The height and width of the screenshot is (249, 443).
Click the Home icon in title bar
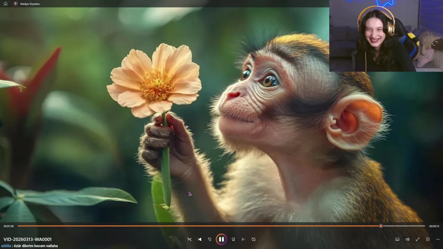pos(6,3)
